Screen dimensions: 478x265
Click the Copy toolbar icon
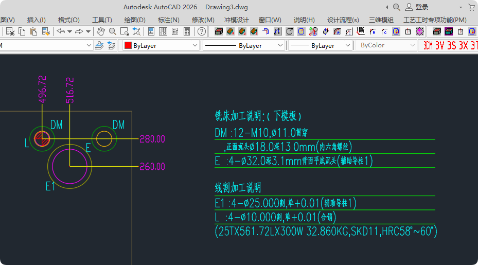(22, 31)
